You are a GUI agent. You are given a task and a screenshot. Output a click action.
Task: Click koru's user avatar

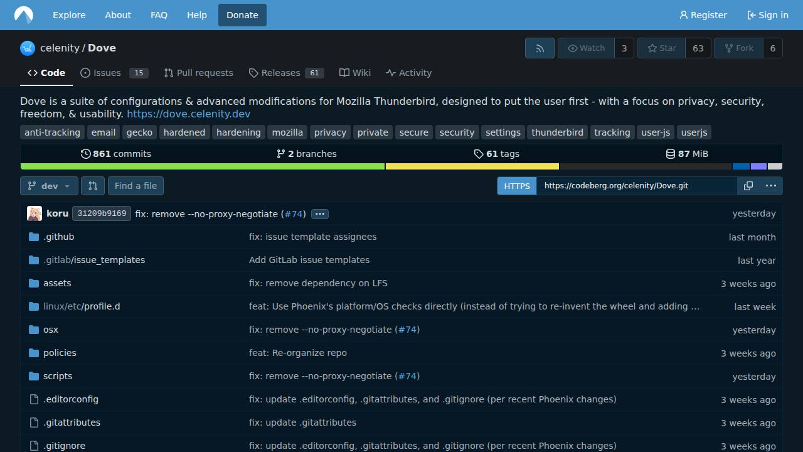[35, 213]
